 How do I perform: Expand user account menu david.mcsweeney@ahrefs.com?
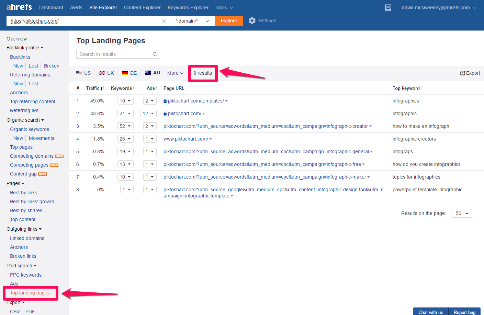click(x=439, y=8)
